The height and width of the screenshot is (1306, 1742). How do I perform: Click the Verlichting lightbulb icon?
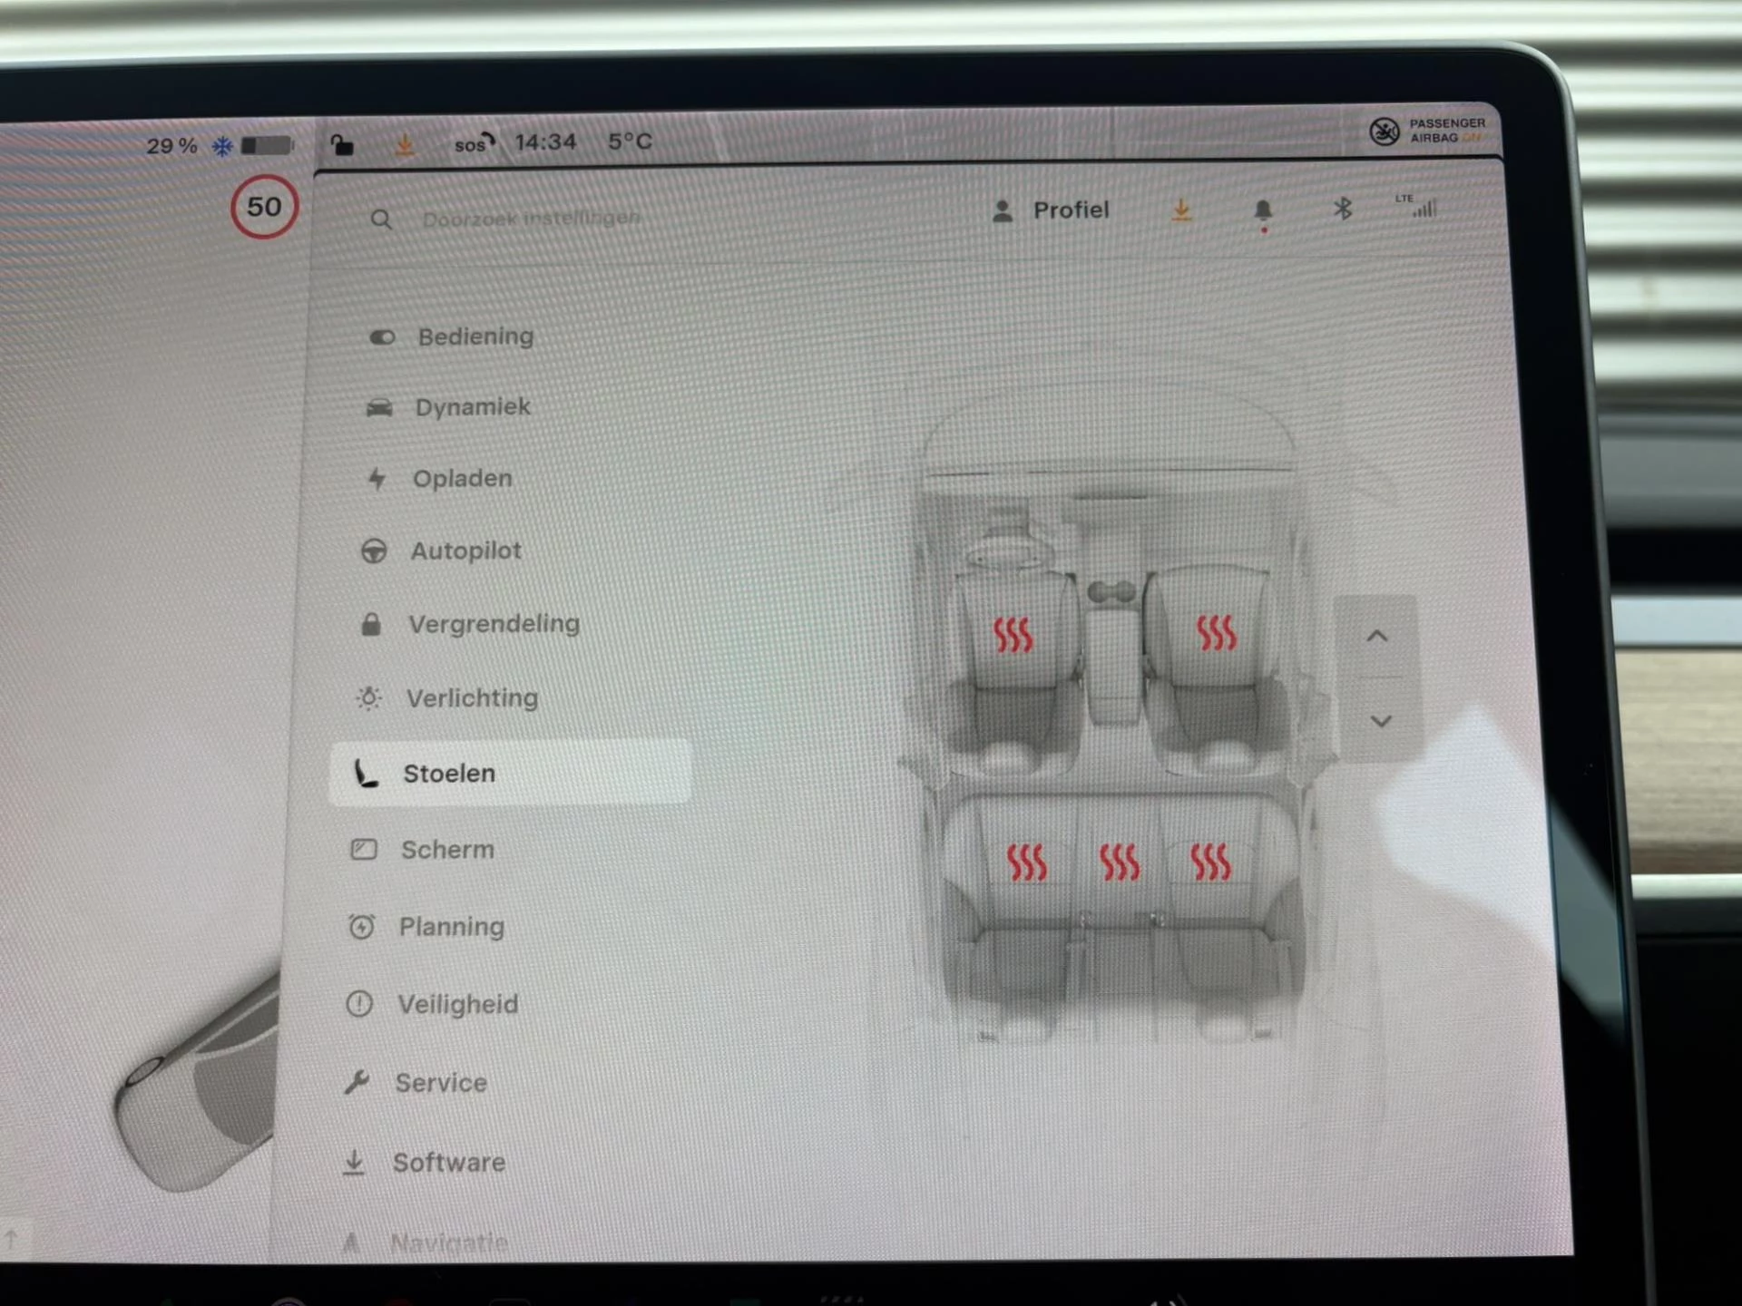tap(369, 697)
